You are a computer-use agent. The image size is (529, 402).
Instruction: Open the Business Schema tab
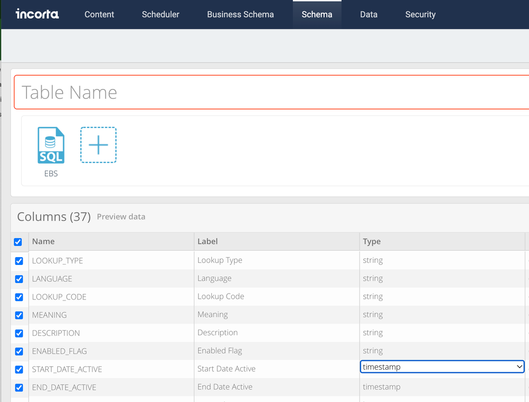tap(240, 14)
